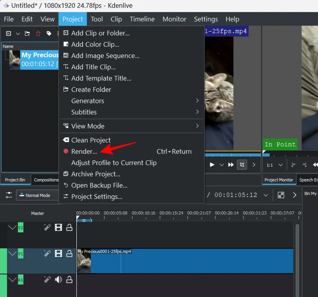Open the timecode 00:01:05:12 dropdown arrow
318x297 pixels.
click(x=266, y=195)
